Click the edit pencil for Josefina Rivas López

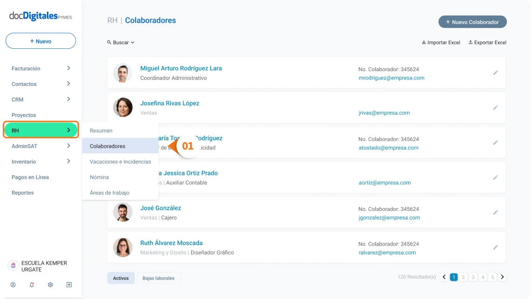495,108
